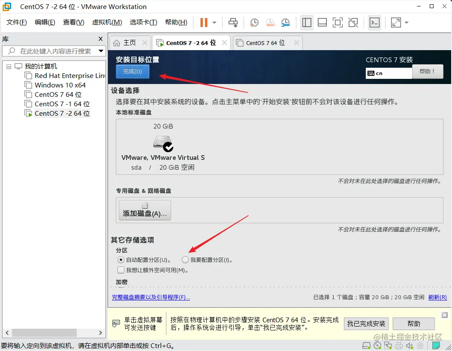Close the library panel with its X

pyautogui.click(x=100, y=39)
